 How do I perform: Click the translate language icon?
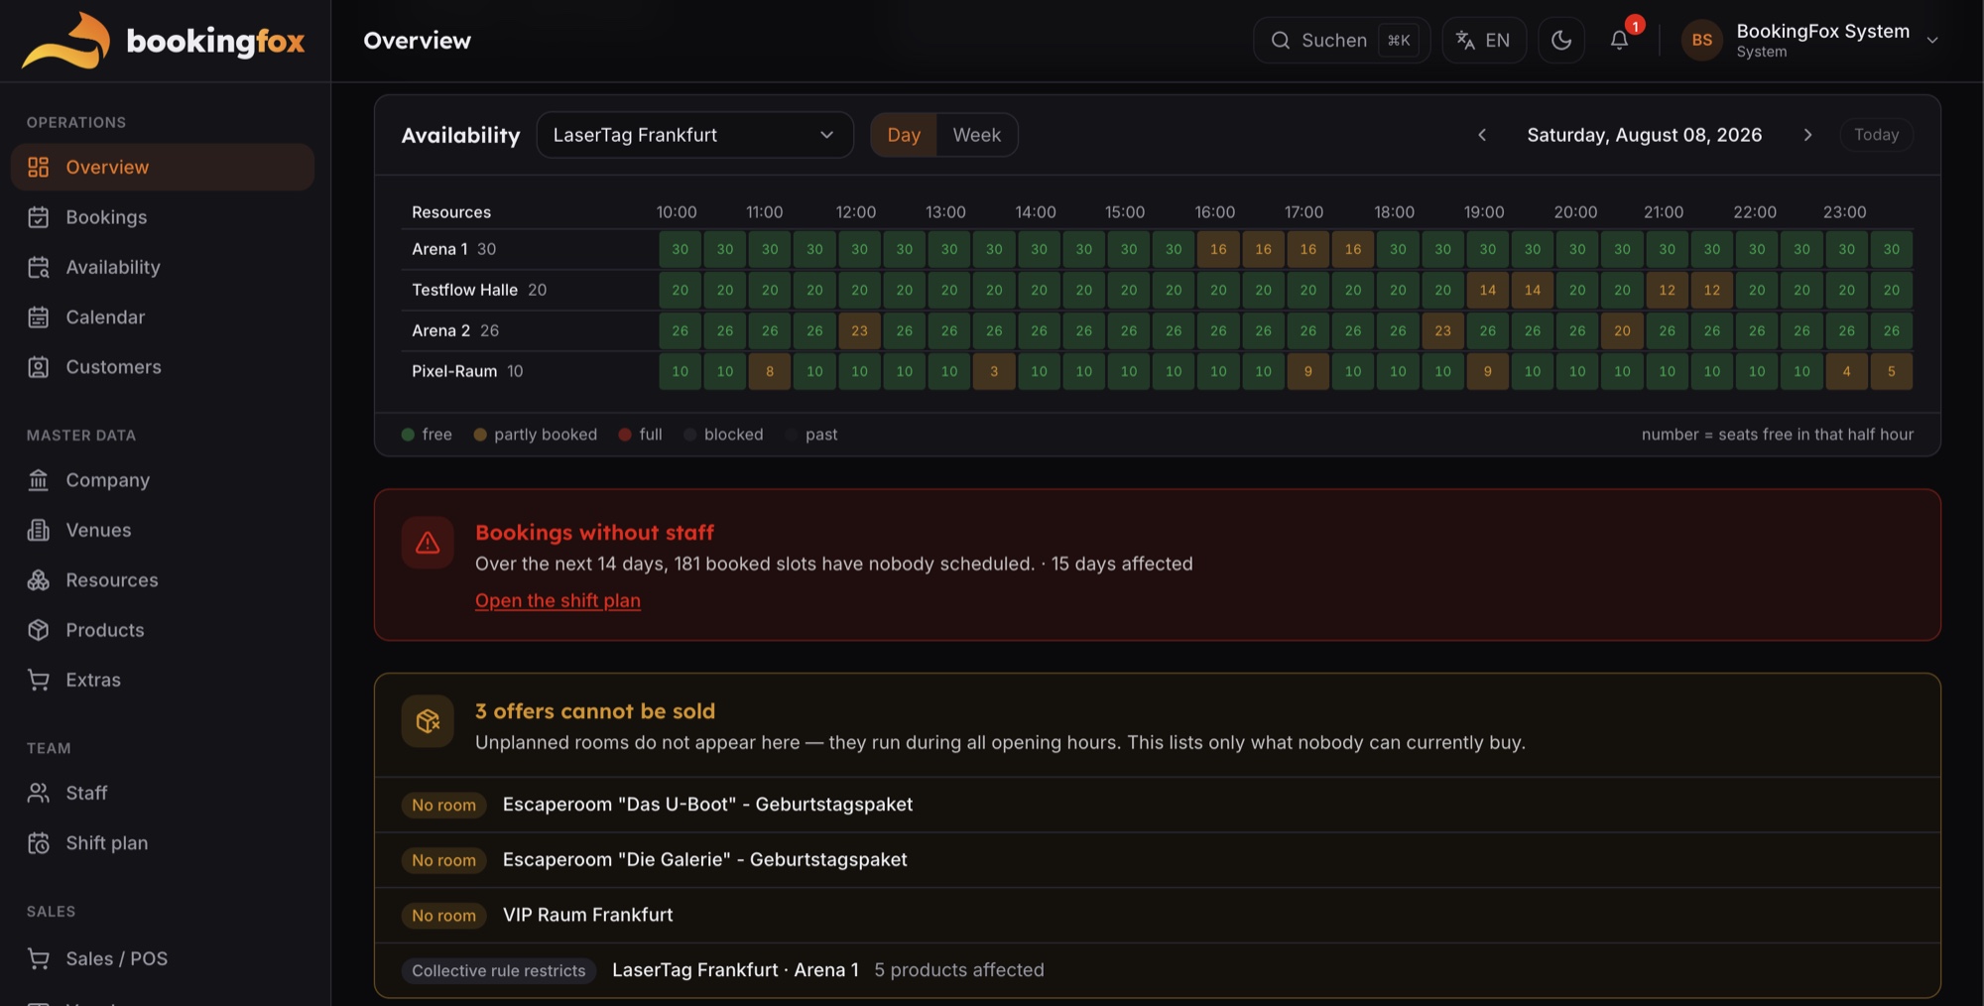(1465, 40)
